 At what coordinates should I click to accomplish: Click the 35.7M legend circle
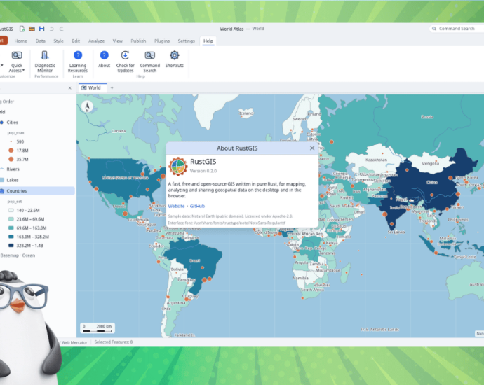click(11, 159)
